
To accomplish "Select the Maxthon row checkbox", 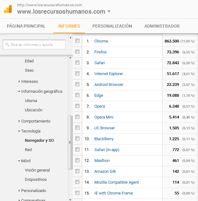I will [x=77, y=160].
